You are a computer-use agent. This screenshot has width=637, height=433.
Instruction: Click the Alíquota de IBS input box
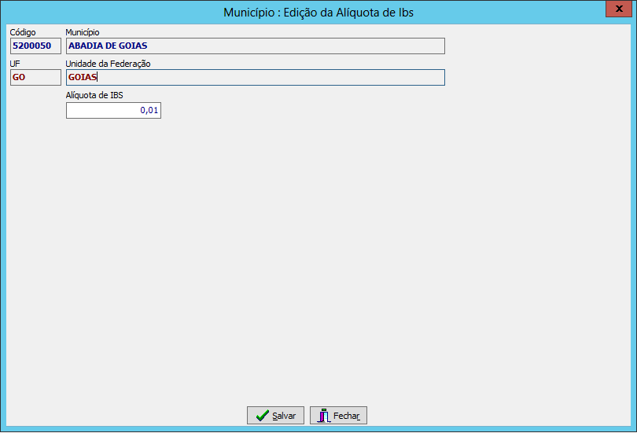(x=113, y=111)
